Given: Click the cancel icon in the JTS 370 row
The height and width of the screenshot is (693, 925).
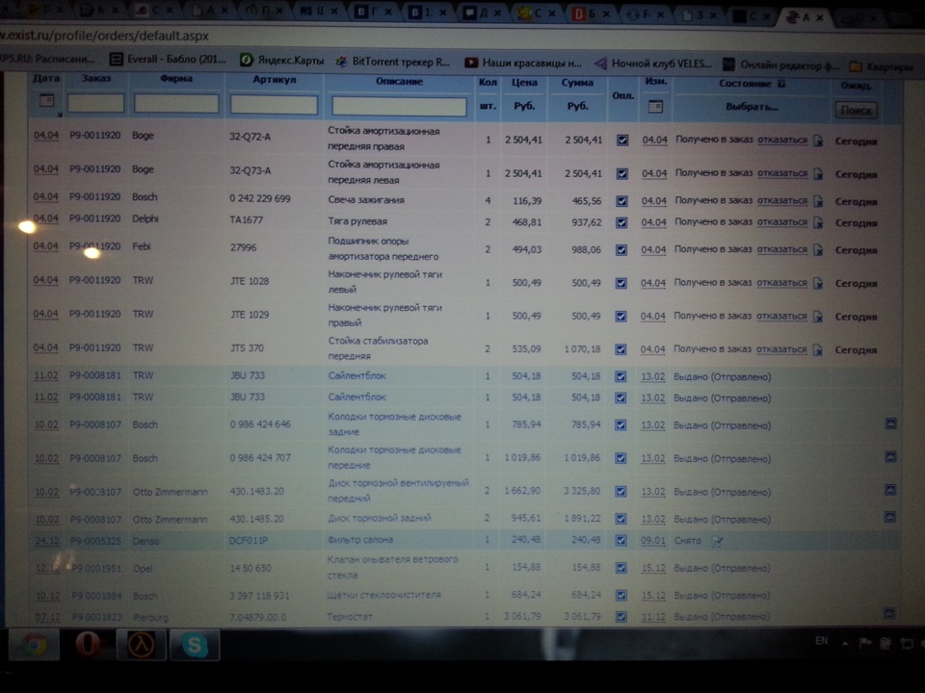Looking at the screenshot, I should (818, 350).
